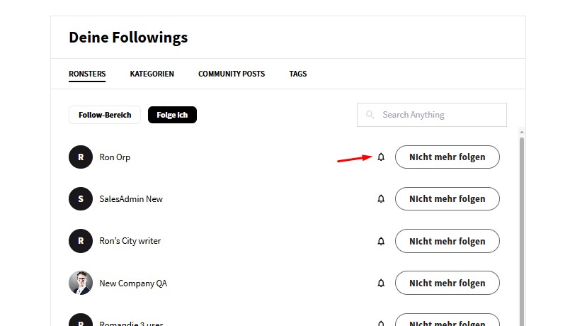Click Ron's City writer avatar icon

[81, 241]
